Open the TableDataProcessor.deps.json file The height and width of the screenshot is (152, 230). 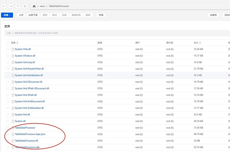[x=30, y=134]
